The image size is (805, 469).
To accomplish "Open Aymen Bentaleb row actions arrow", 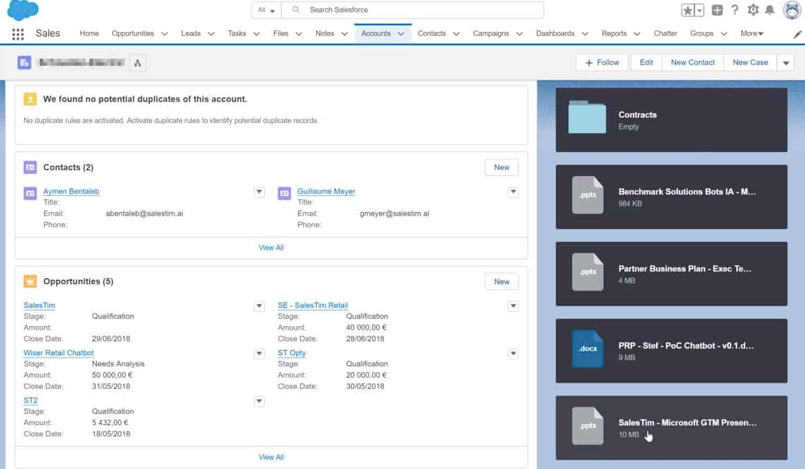I will 259,192.
